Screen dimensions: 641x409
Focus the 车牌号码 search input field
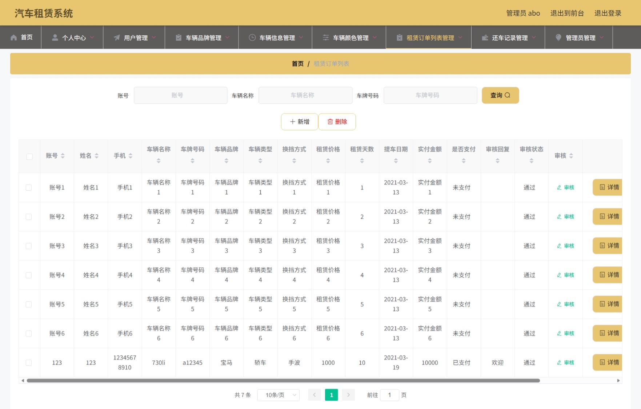(x=430, y=95)
